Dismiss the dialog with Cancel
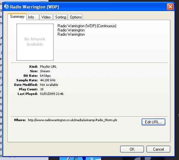This screenshot has height=160, width=179. 158,149
